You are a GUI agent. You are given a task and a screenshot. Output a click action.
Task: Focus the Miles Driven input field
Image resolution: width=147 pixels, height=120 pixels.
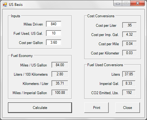click(54, 24)
